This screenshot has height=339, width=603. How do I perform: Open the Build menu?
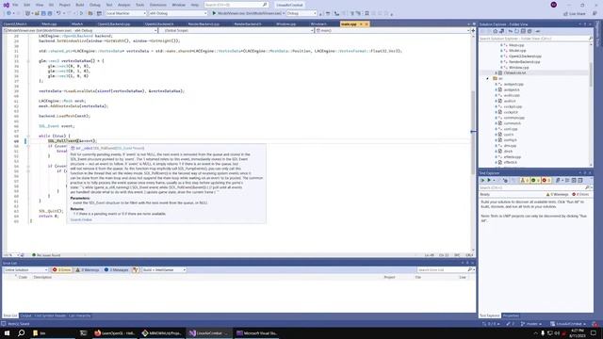pyautogui.click(x=79, y=5)
